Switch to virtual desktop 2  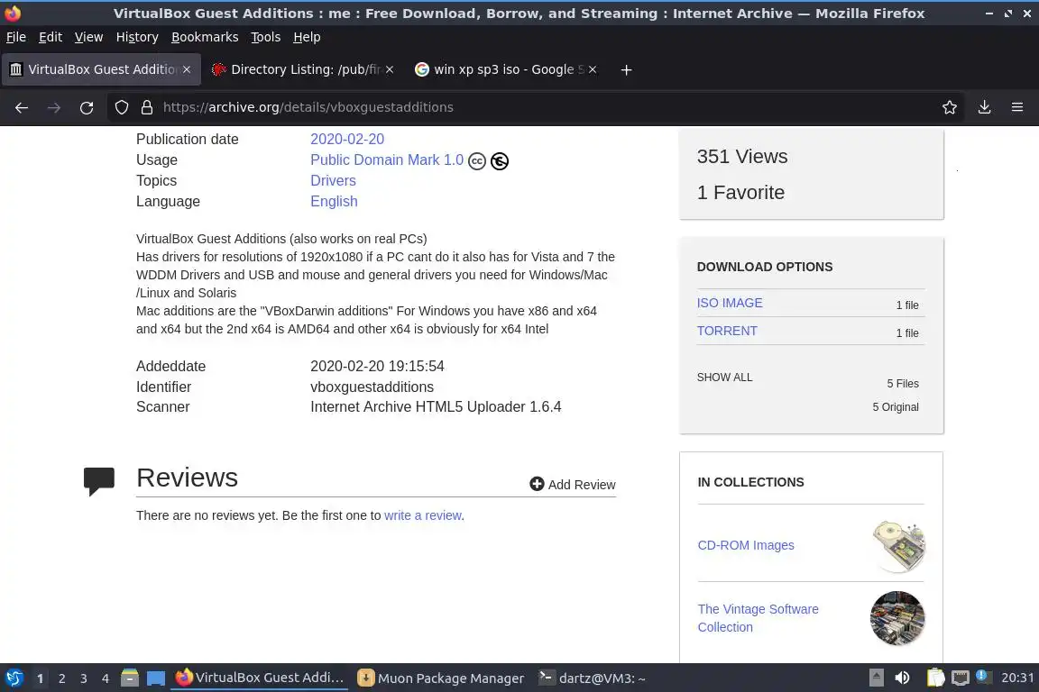click(x=61, y=678)
